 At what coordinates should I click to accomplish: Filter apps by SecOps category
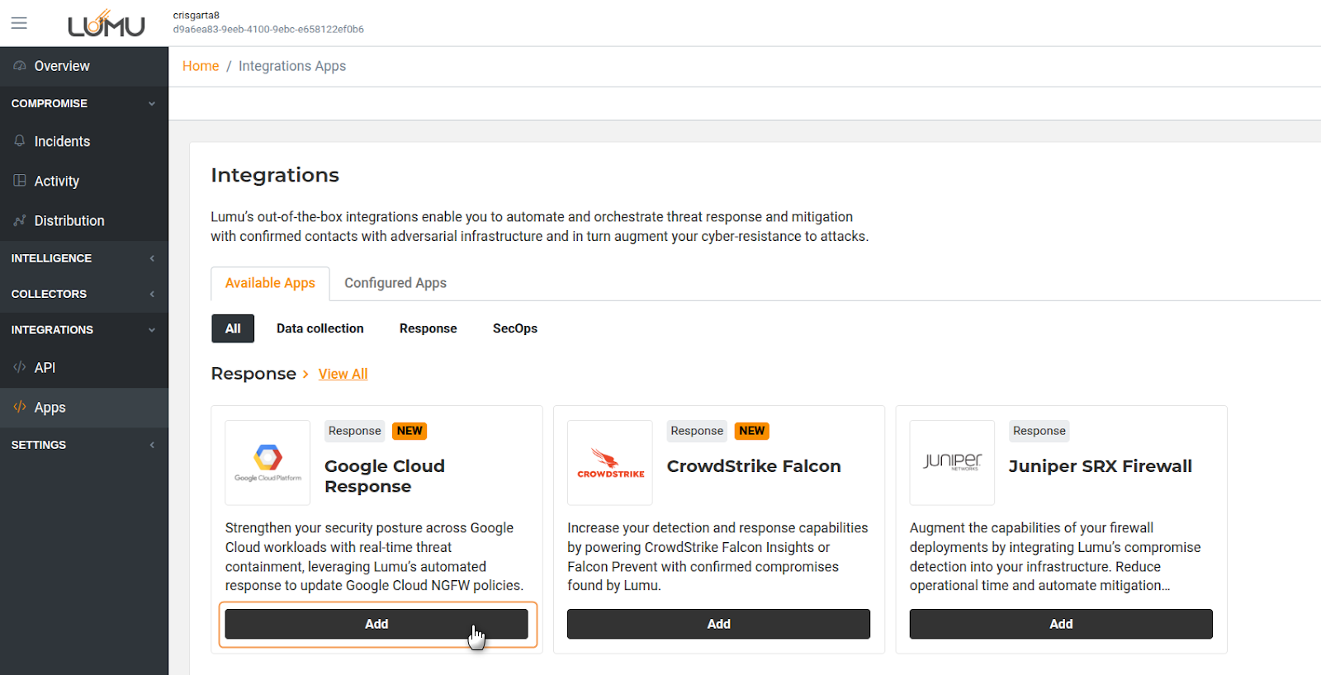(514, 328)
